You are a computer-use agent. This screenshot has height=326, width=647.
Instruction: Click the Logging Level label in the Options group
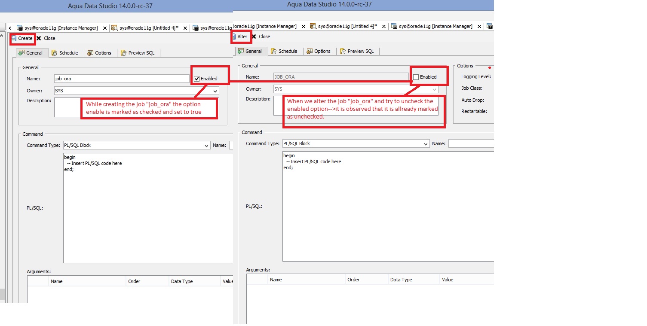pyautogui.click(x=476, y=76)
